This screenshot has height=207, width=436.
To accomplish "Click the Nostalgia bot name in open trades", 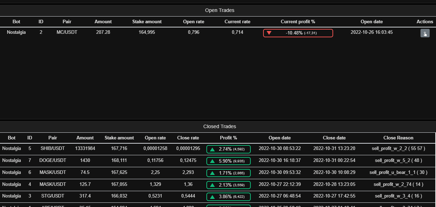I will click(x=16, y=32).
